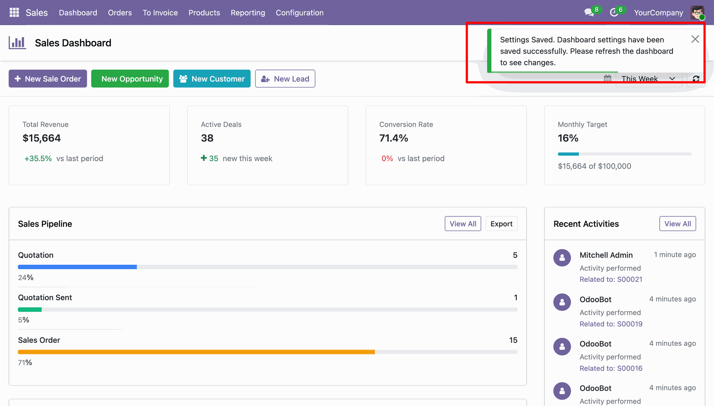The height and width of the screenshot is (406, 714).
Task: Click the New Sale Order button
Action: tap(48, 78)
